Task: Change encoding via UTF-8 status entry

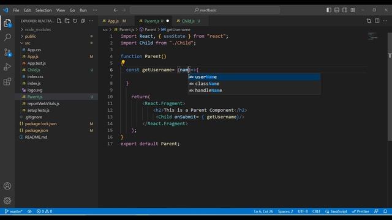Action: click(x=303, y=211)
